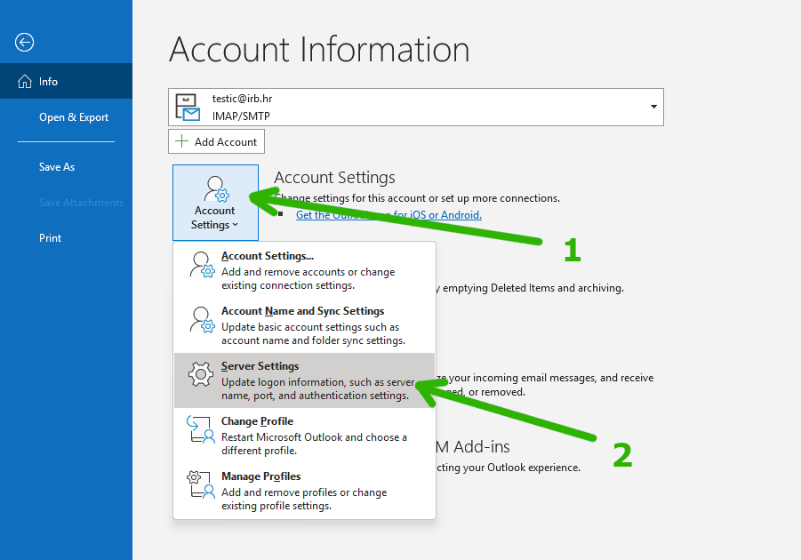Image resolution: width=801 pixels, height=560 pixels.
Task: Click the mailbox icon in account selector
Action: pos(187,108)
